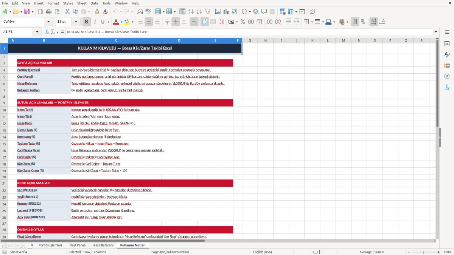Viewport: 454px width, 255px height.
Task: Activate Clone Formatting paintbrush
Action: [97, 12]
